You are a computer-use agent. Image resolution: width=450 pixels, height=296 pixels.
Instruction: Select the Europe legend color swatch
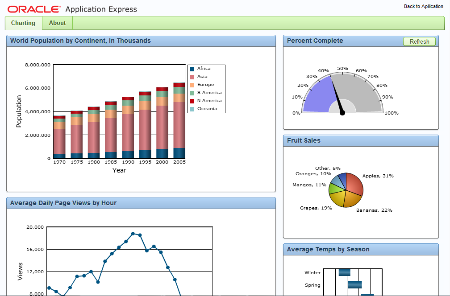(x=192, y=85)
